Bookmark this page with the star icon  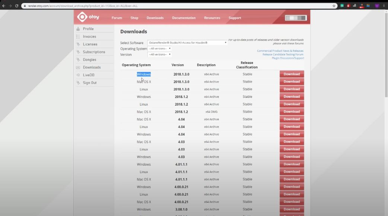click(334, 6)
